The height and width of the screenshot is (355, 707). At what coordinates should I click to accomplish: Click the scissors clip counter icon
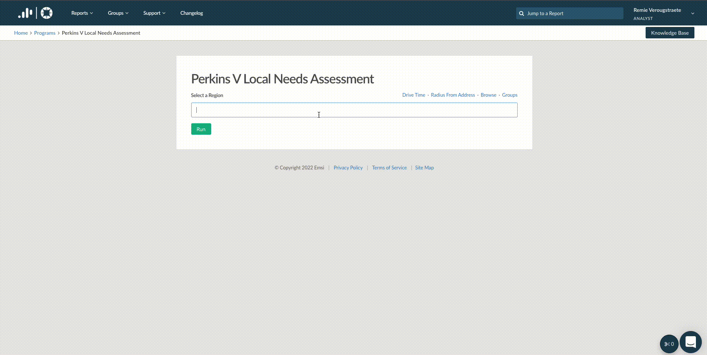click(x=669, y=344)
